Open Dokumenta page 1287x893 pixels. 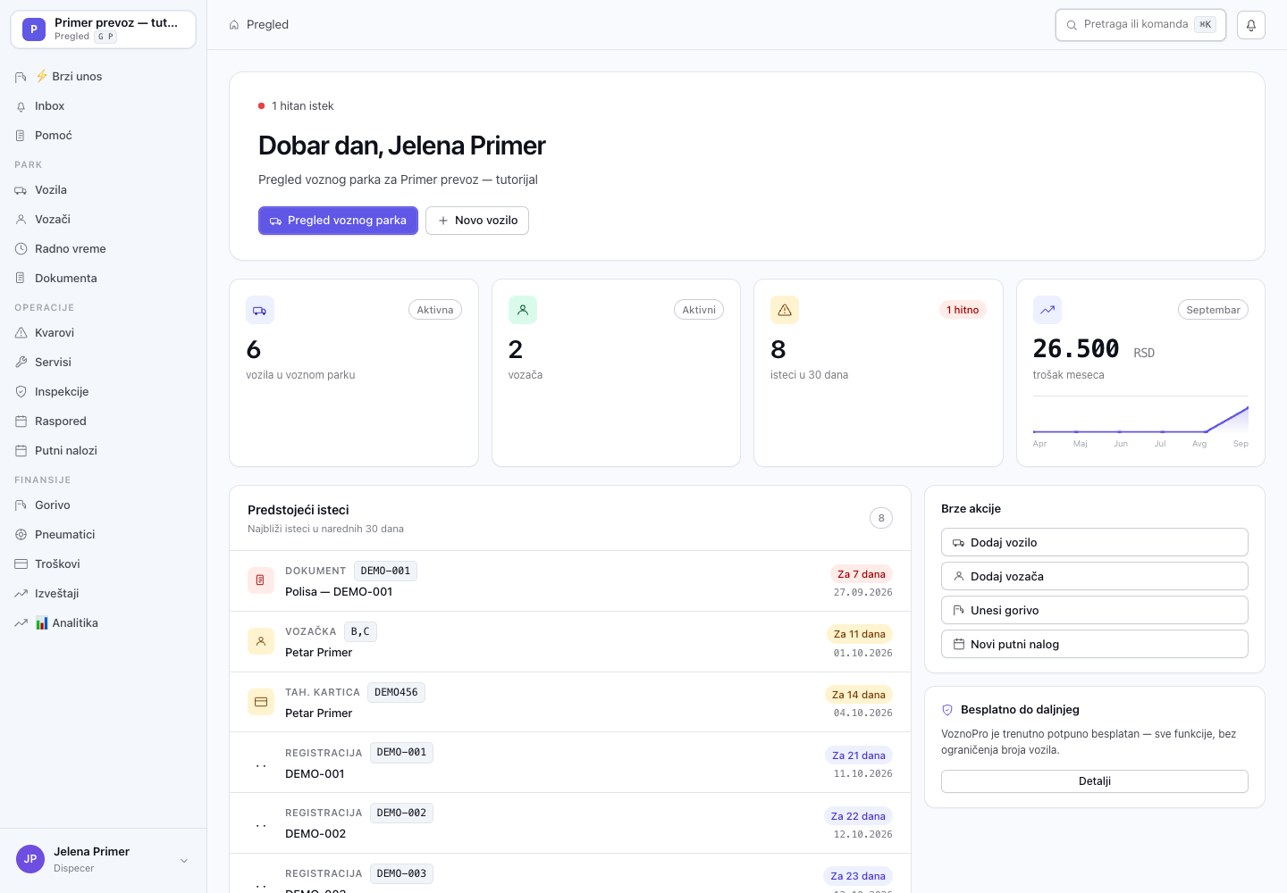[103, 279]
